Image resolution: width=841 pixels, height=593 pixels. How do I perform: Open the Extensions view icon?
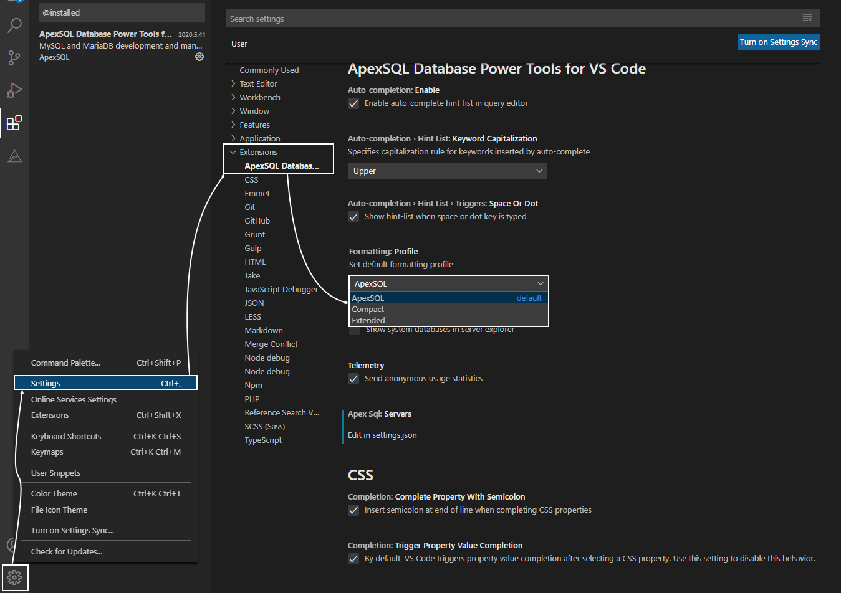pyautogui.click(x=14, y=123)
